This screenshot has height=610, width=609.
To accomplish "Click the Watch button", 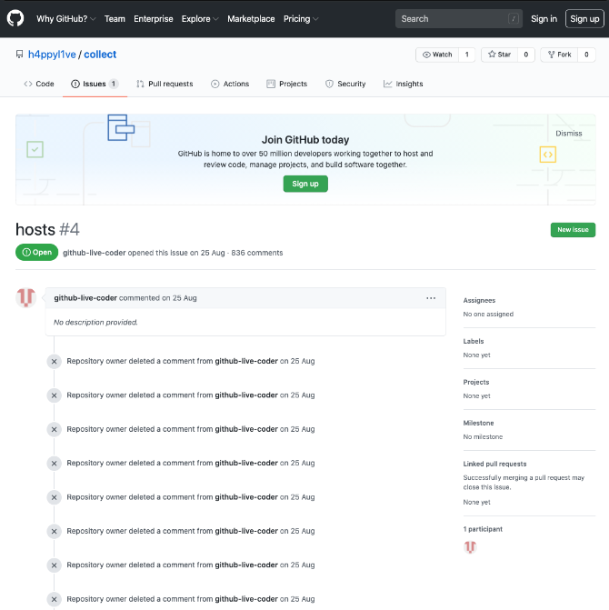I will 437,55.
